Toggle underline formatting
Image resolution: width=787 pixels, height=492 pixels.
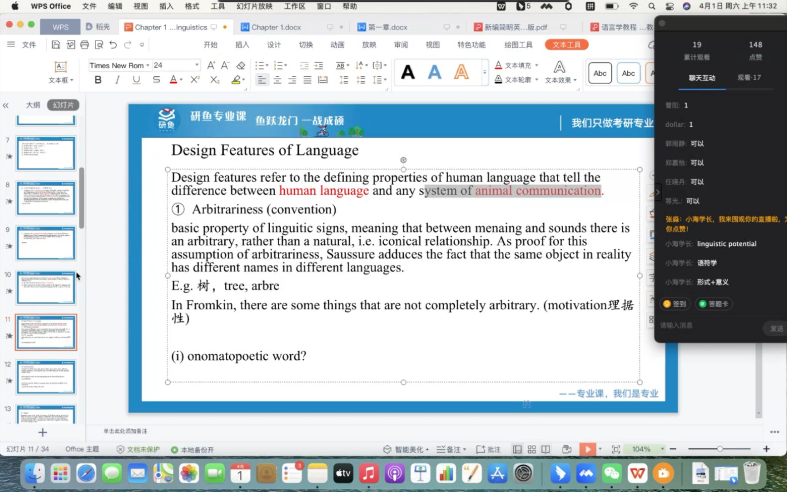tap(136, 80)
